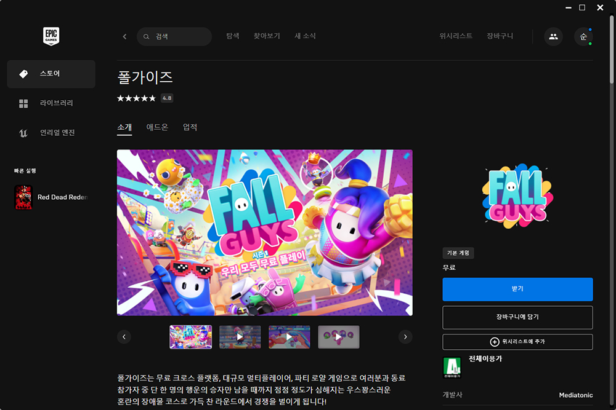Click the Epic Games logo
The image size is (616, 410).
(x=51, y=36)
